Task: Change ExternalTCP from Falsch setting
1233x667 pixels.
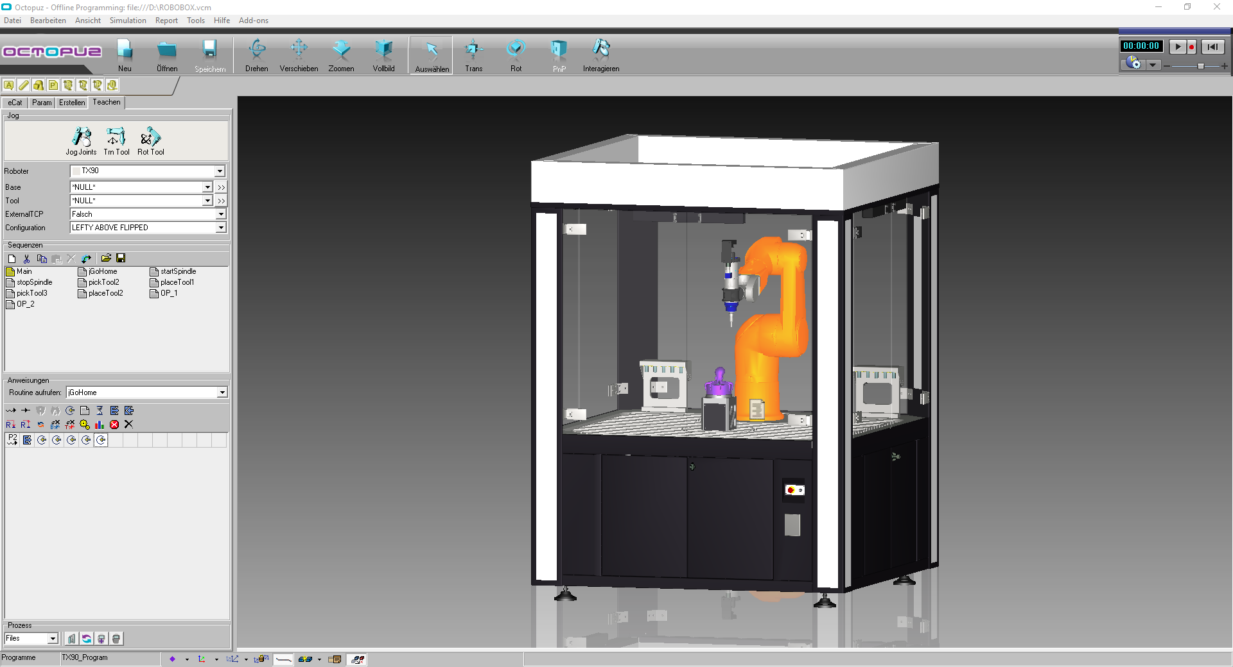Action: click(221, 214)
